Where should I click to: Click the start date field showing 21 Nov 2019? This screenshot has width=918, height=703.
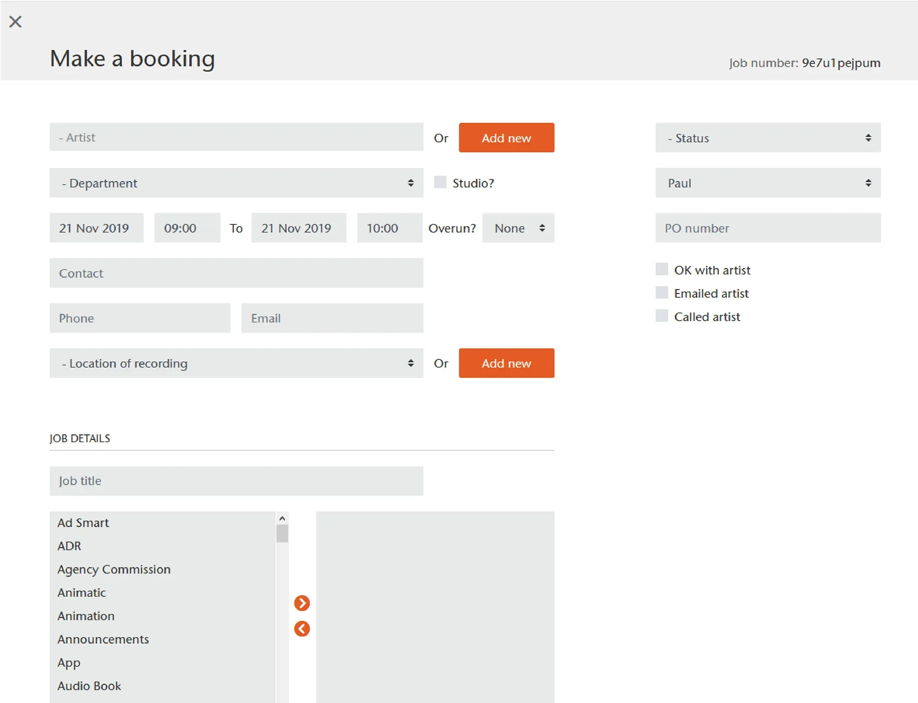click(x=96, y=228)
